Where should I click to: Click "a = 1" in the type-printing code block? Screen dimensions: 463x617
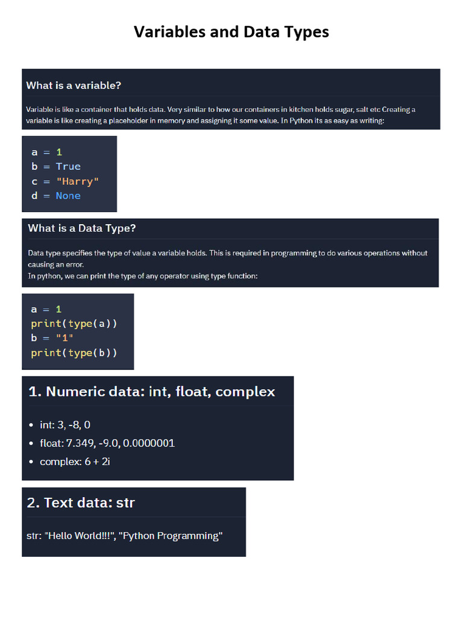point(46,309)
